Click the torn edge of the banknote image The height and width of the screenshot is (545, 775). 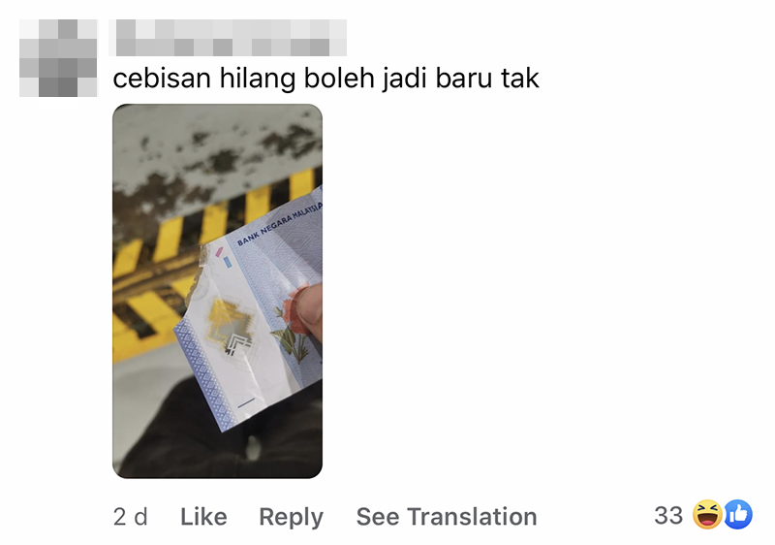(197, 287)
